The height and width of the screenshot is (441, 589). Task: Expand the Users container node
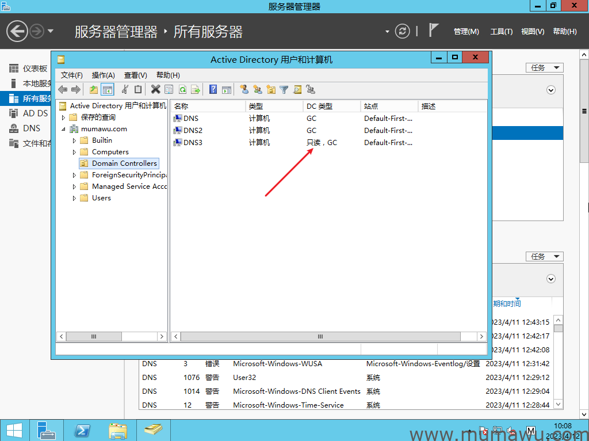(74, 198)
